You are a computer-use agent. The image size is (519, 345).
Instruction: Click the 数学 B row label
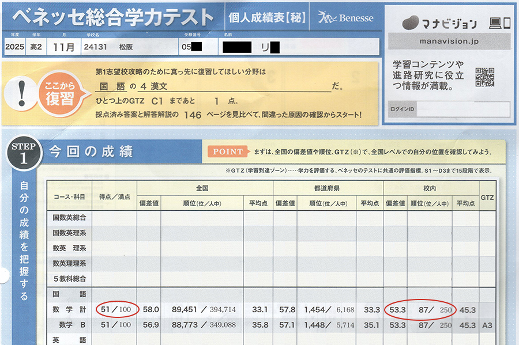click(72, 325)
